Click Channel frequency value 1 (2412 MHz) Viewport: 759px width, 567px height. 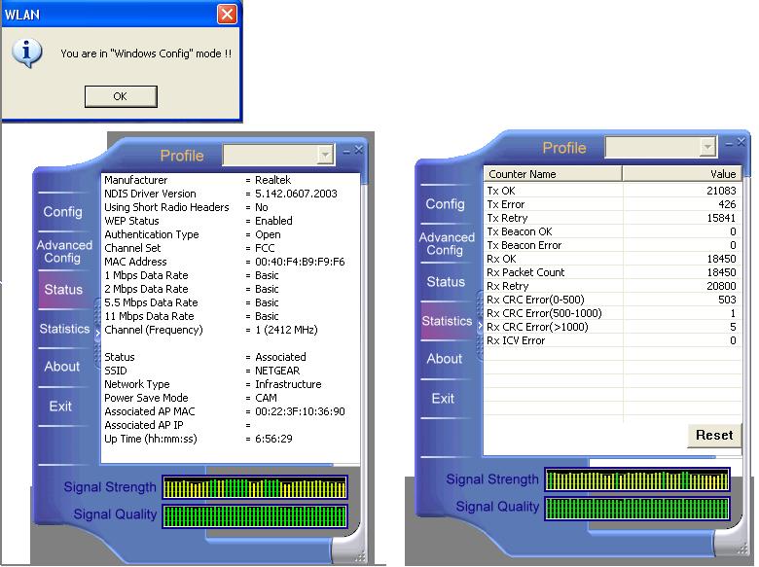tap(286, 330)
